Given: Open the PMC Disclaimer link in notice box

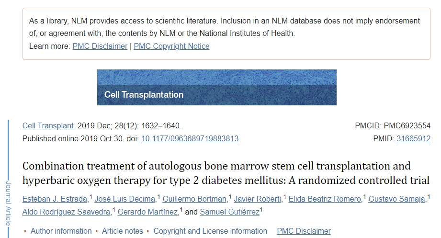Looking at the screenshot, I should [100, 46].
